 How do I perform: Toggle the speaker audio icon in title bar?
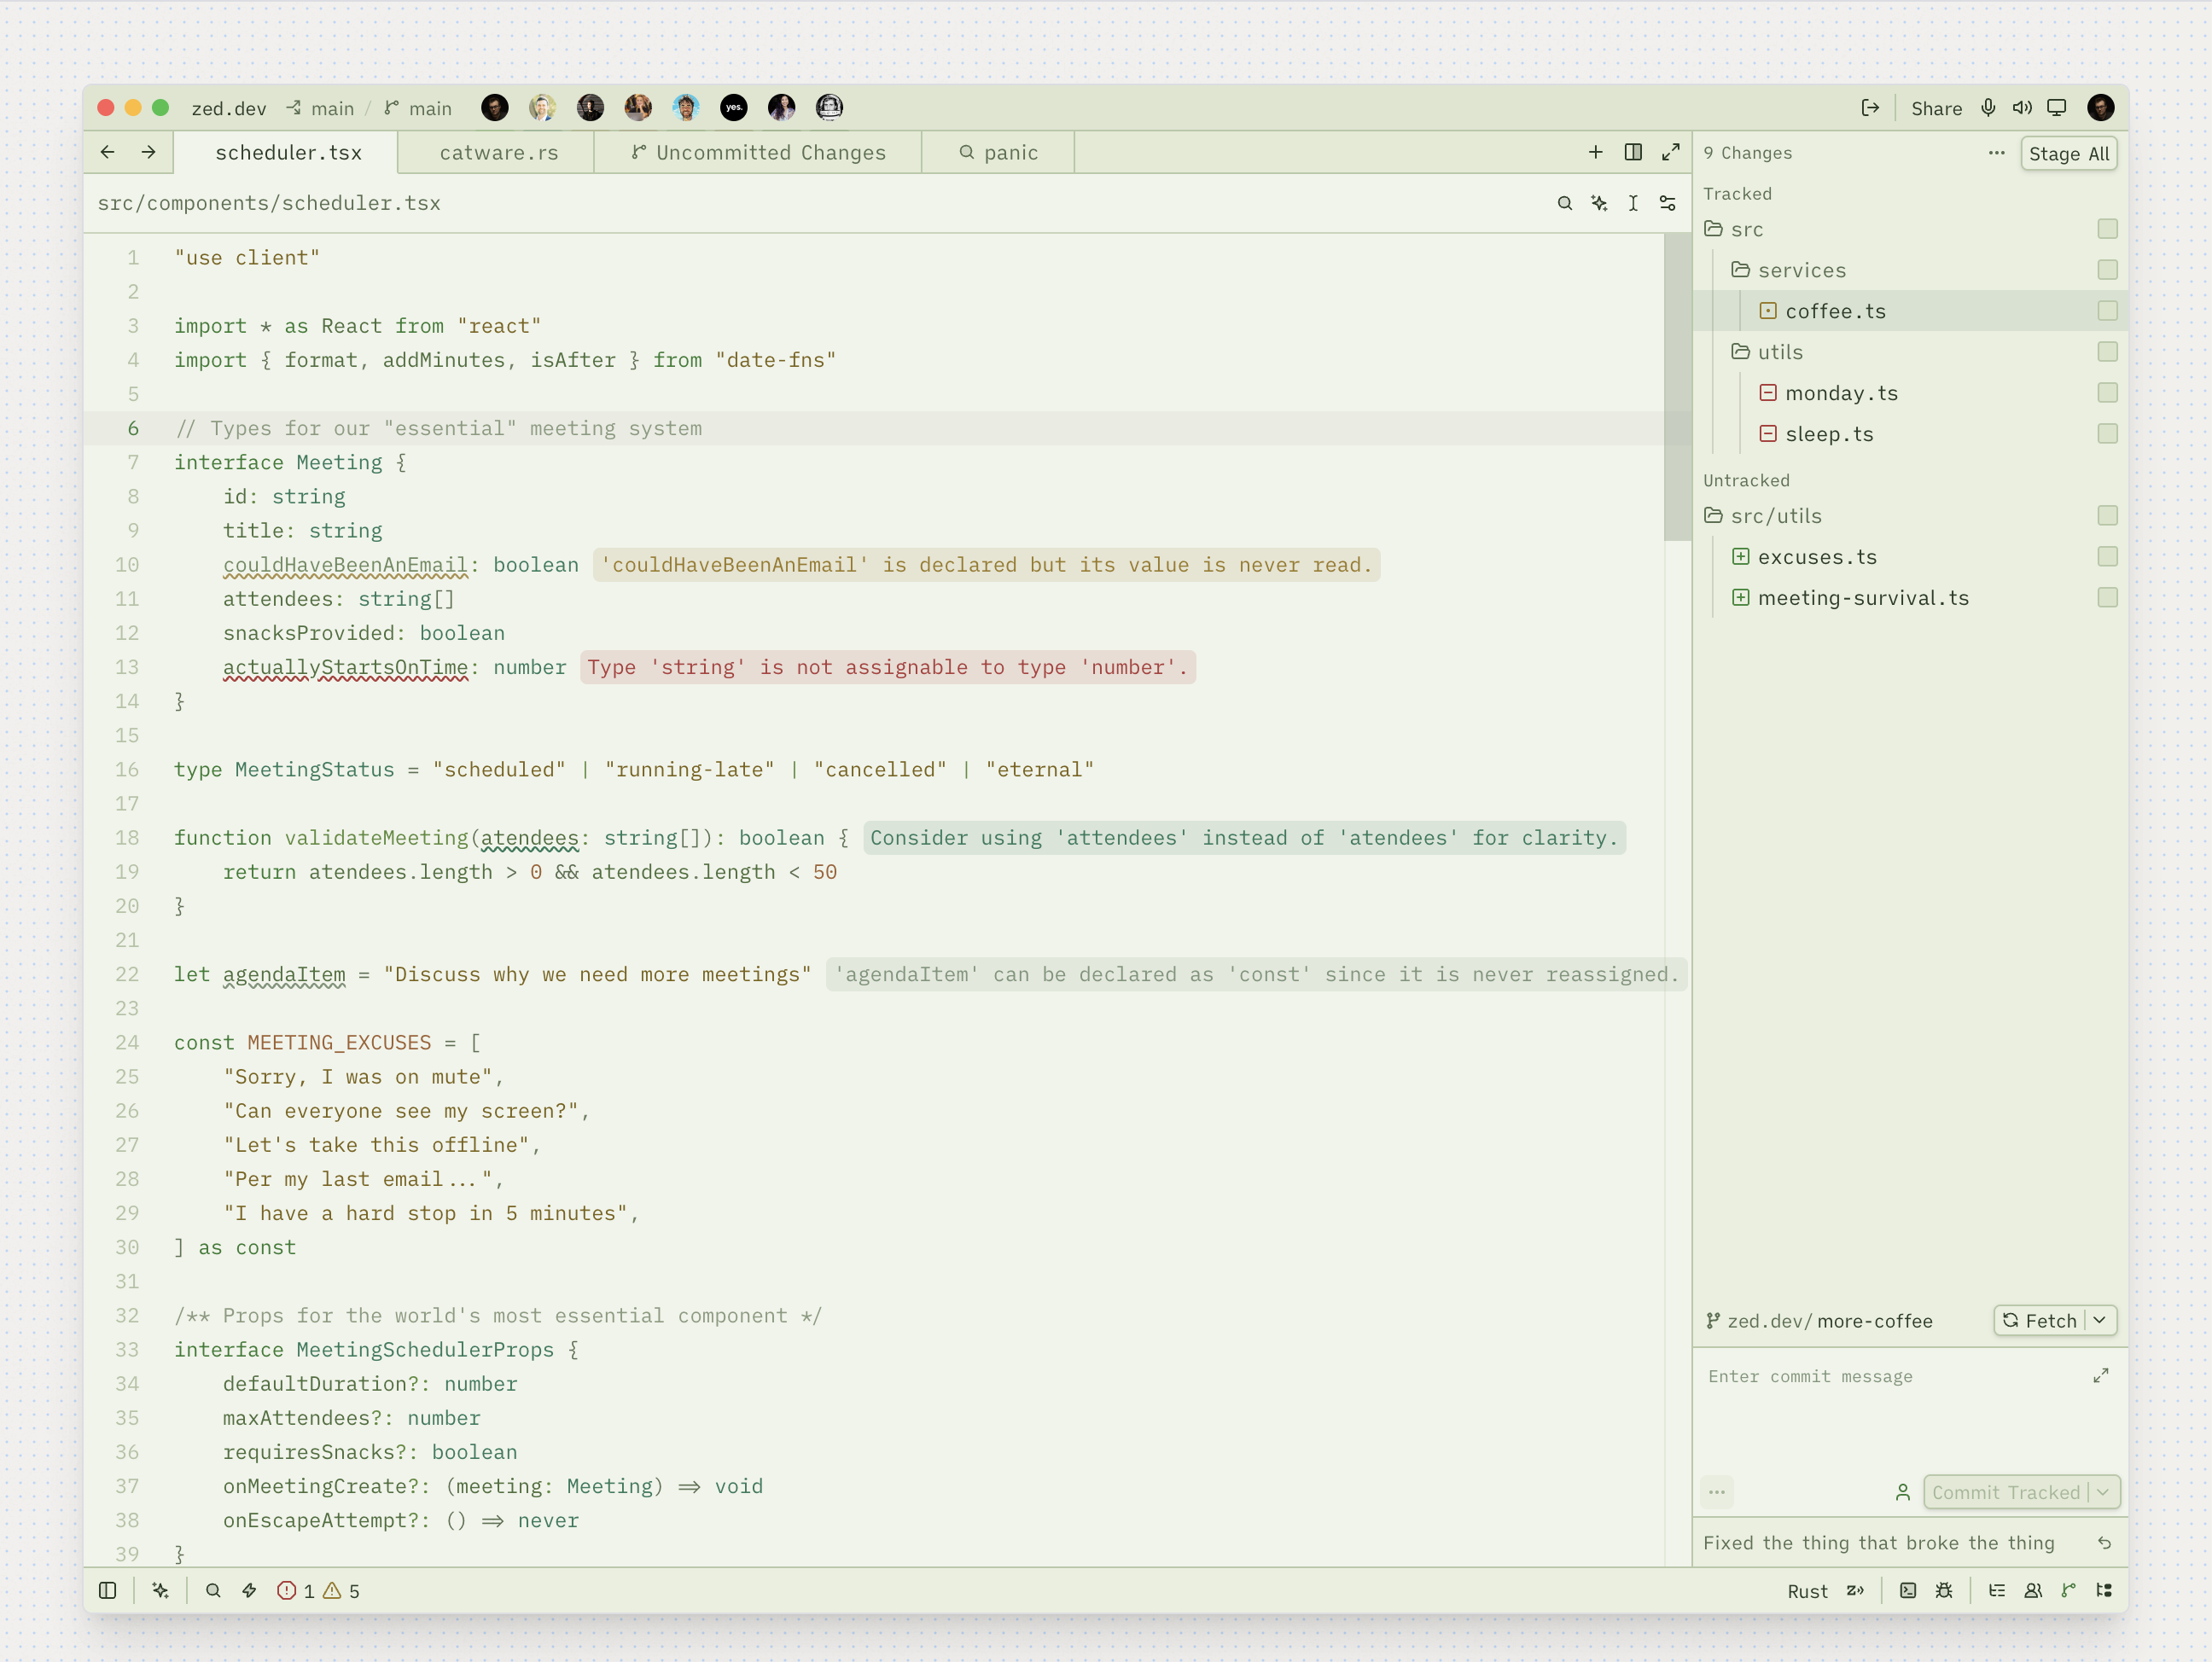pyautogui.click(x=2022, y=108)
